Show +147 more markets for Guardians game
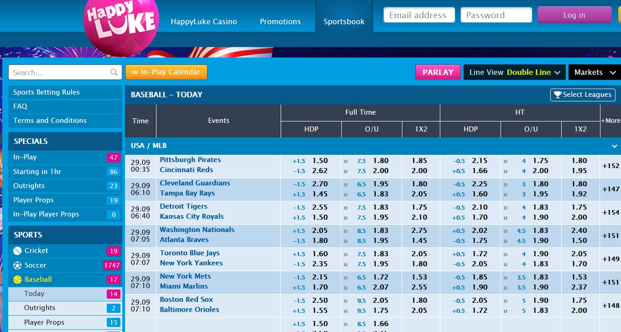The width and height of the screenshot is (621, 332). 611,189
